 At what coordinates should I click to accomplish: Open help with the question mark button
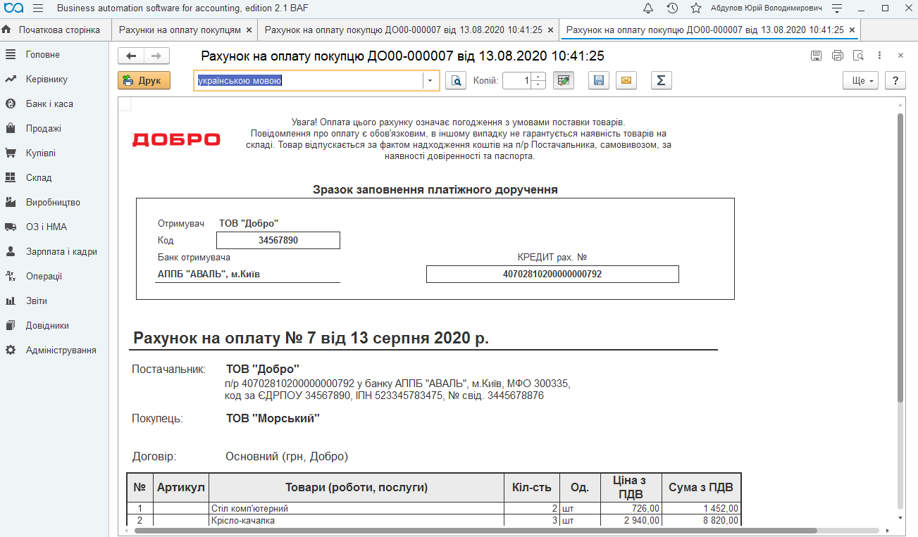pos(895,80)
